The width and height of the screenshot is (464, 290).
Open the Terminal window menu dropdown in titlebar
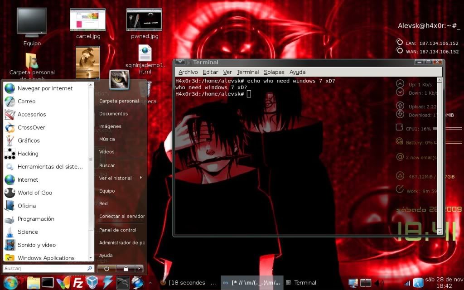[180, 62]
